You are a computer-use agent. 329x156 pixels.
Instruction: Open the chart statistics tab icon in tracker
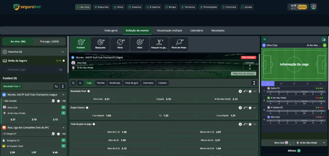[x=321, y=84]
